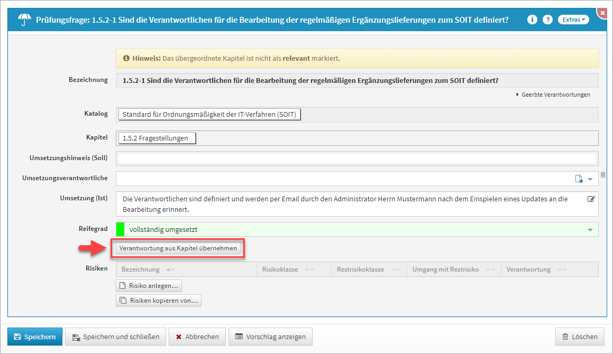Open the Reifegrad dropdown
This screenshot has height=354, width=613.
[590, 230]
